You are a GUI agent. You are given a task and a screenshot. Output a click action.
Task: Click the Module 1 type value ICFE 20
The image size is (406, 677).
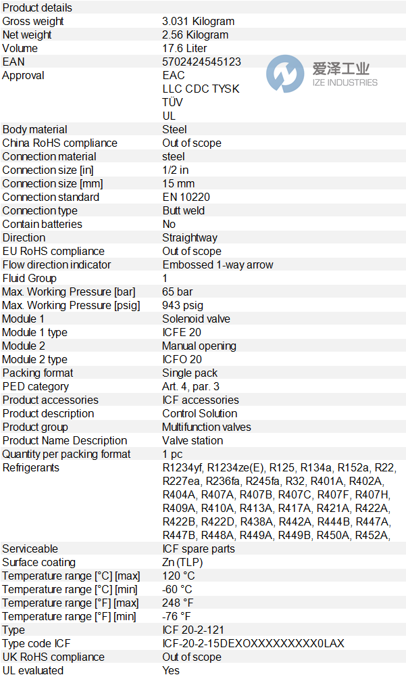181,332
